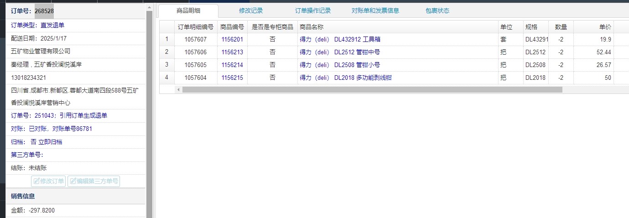
Task: Click the 单位 column header
Action: (x=511, y=27)
